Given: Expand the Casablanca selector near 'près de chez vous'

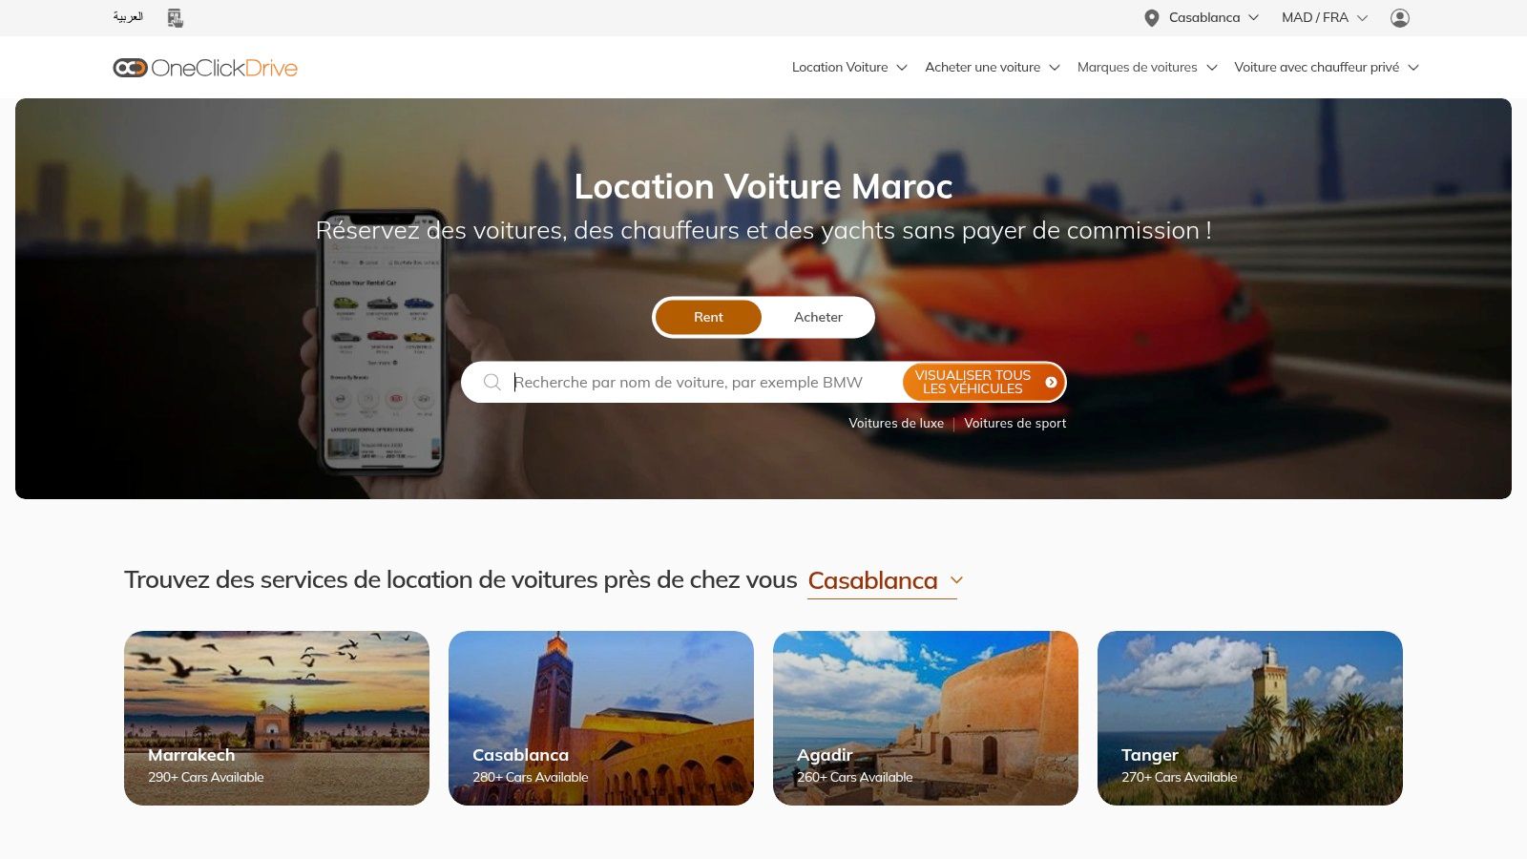Looking at the screenshot, I should (883, 581).
